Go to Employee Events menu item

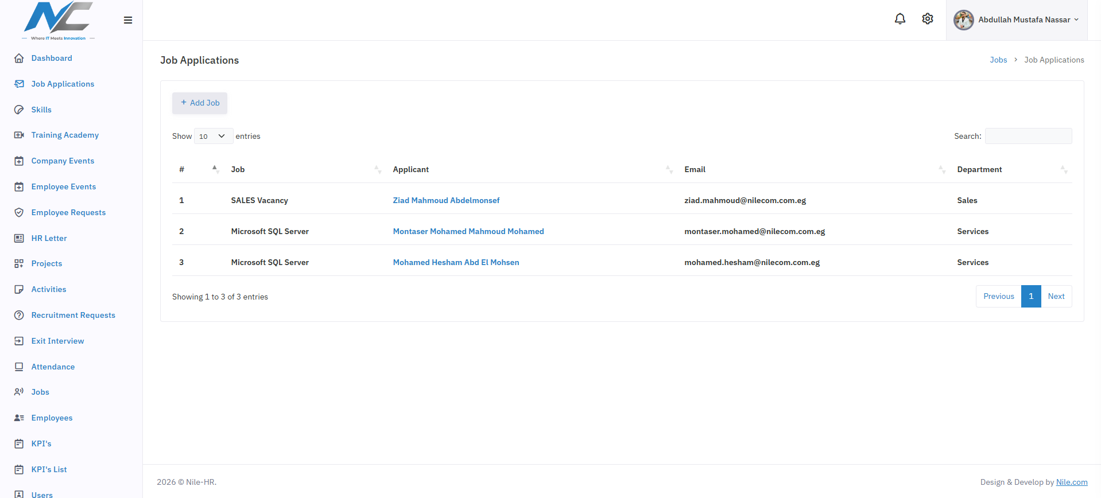tap(64, 186)
